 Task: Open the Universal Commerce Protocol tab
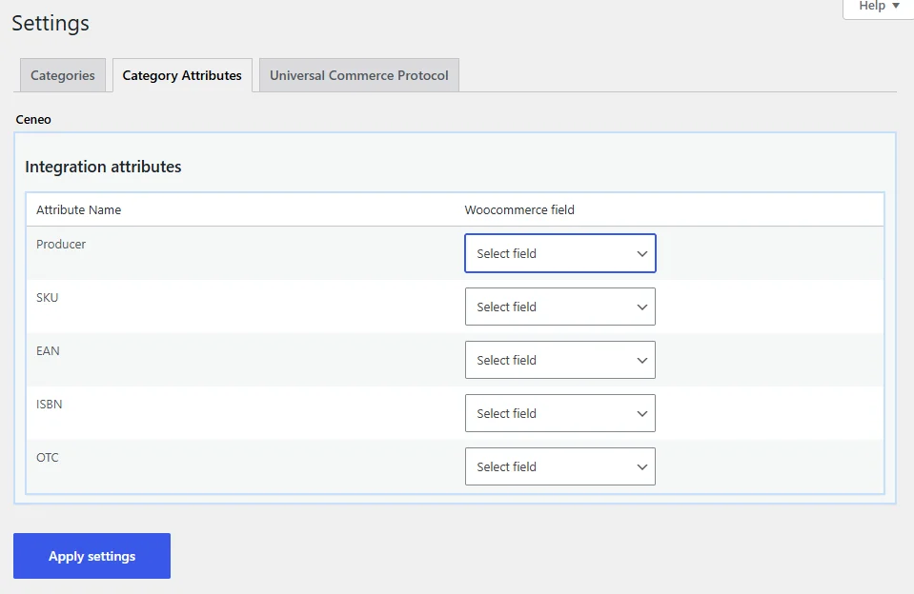[x=359, y=75]
